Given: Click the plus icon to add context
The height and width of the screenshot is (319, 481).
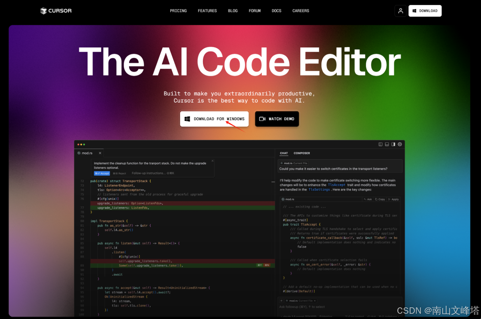Looking at the screenshot, I should (x=281, y=301).
